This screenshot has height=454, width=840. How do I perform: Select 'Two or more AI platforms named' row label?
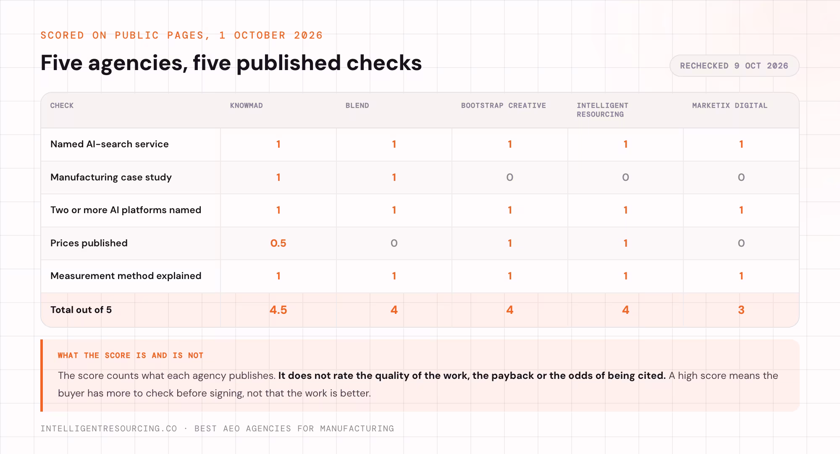coord(126,210)
